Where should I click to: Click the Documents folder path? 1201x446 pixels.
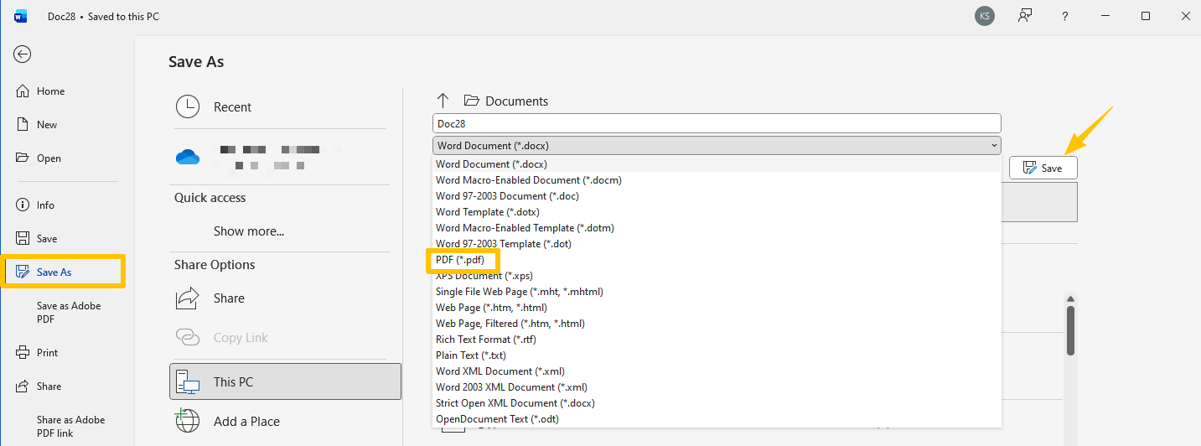[x=506, y=101]
